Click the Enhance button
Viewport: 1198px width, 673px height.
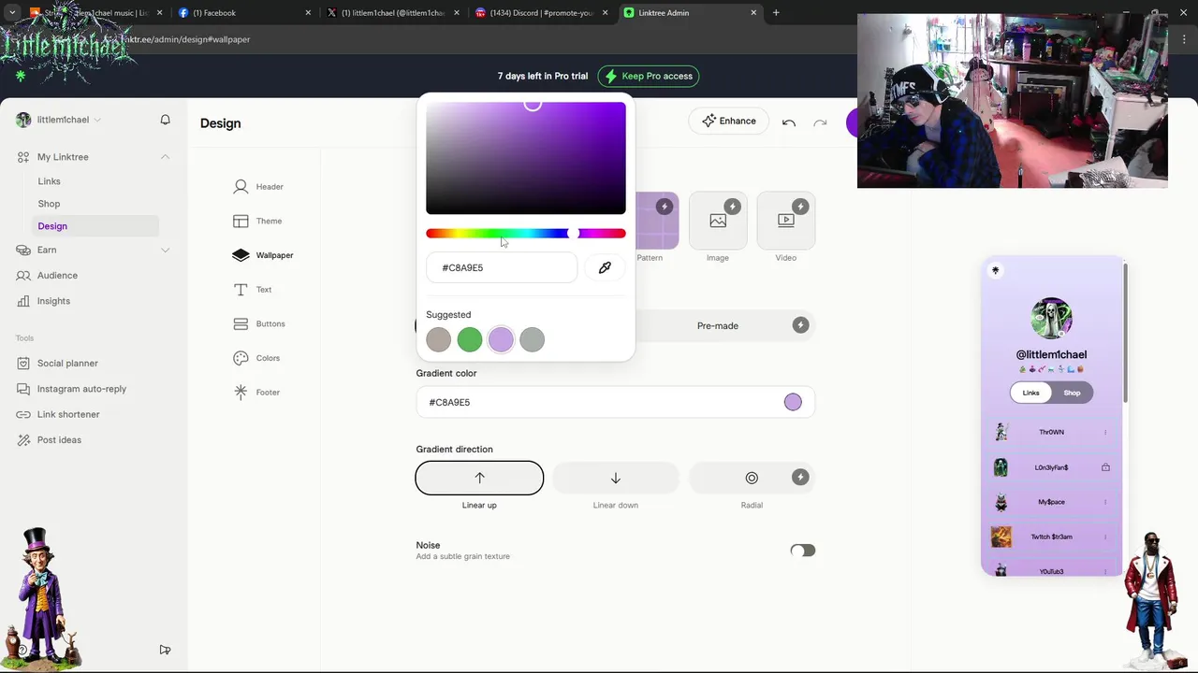(x=729, y=121)
